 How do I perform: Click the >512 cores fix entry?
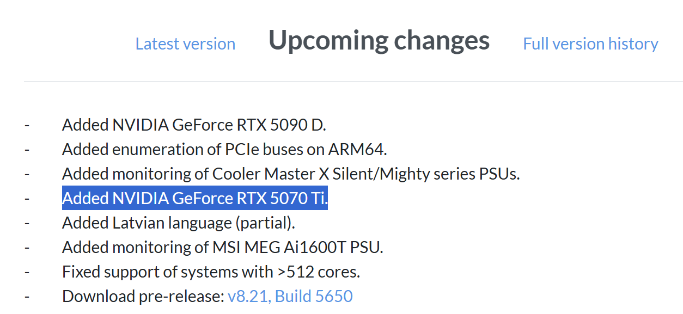point(211,272)
